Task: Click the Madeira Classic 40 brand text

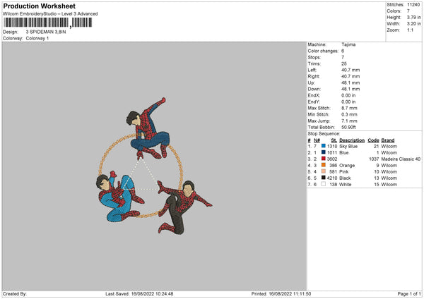Action: [401, 159]
